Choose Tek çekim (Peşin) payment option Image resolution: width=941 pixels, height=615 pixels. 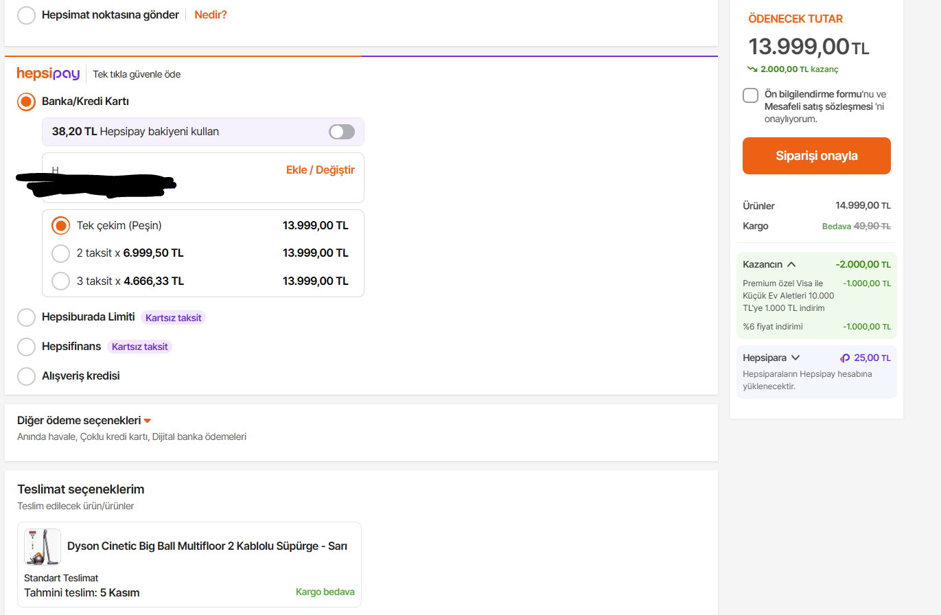61,225
